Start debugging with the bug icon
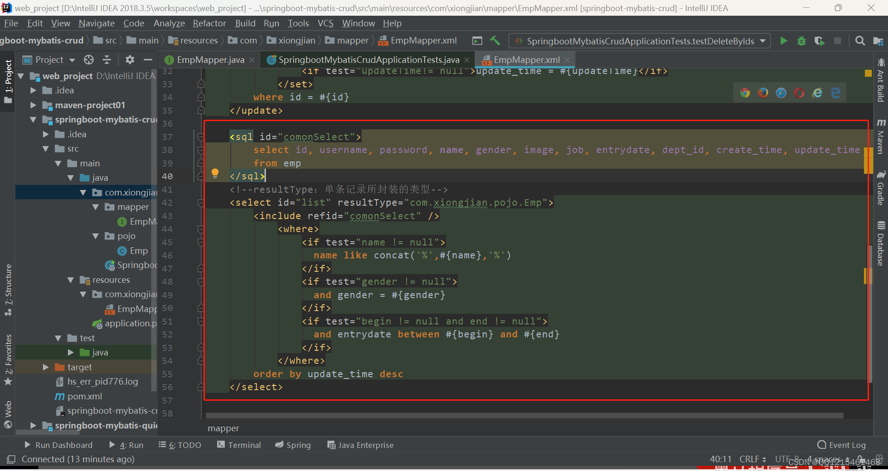The image size is (888, 471). pos(802,41)
